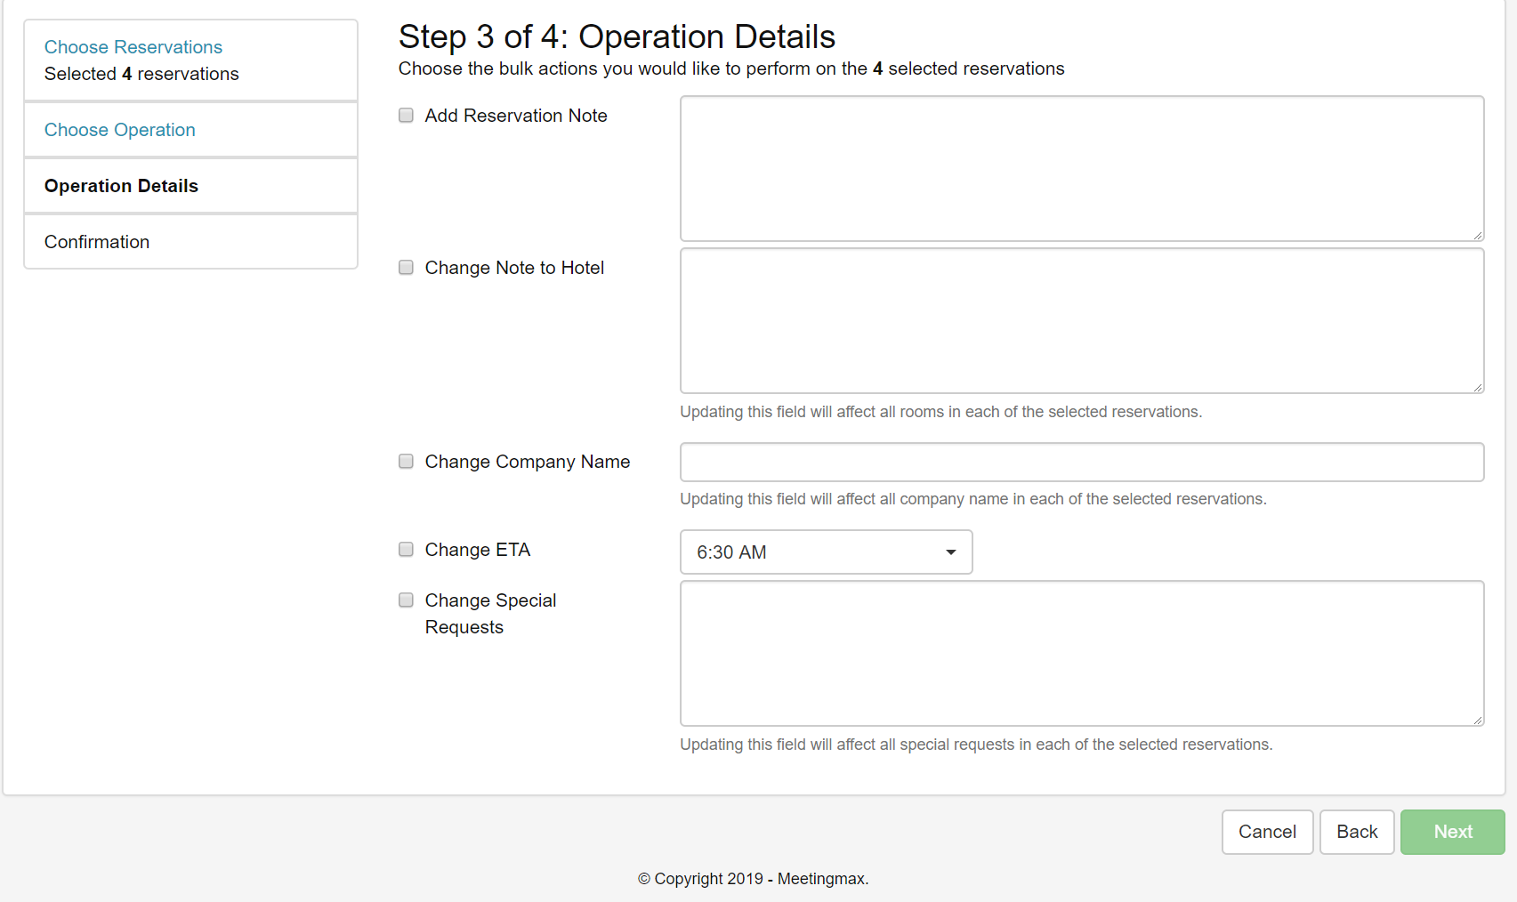Click the hint about company name updates
This screenshot has width=1517, height=902.
click(973, 499)
